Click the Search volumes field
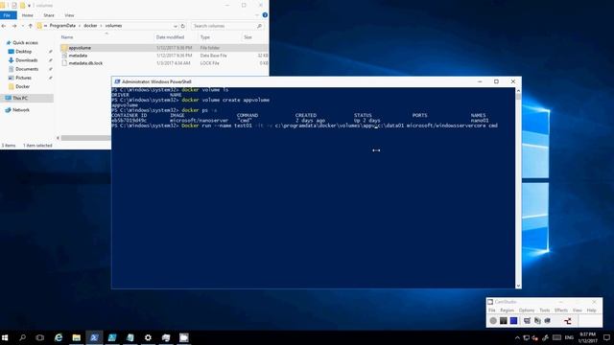This screenshot has width=614, height=345. [227, 26]
